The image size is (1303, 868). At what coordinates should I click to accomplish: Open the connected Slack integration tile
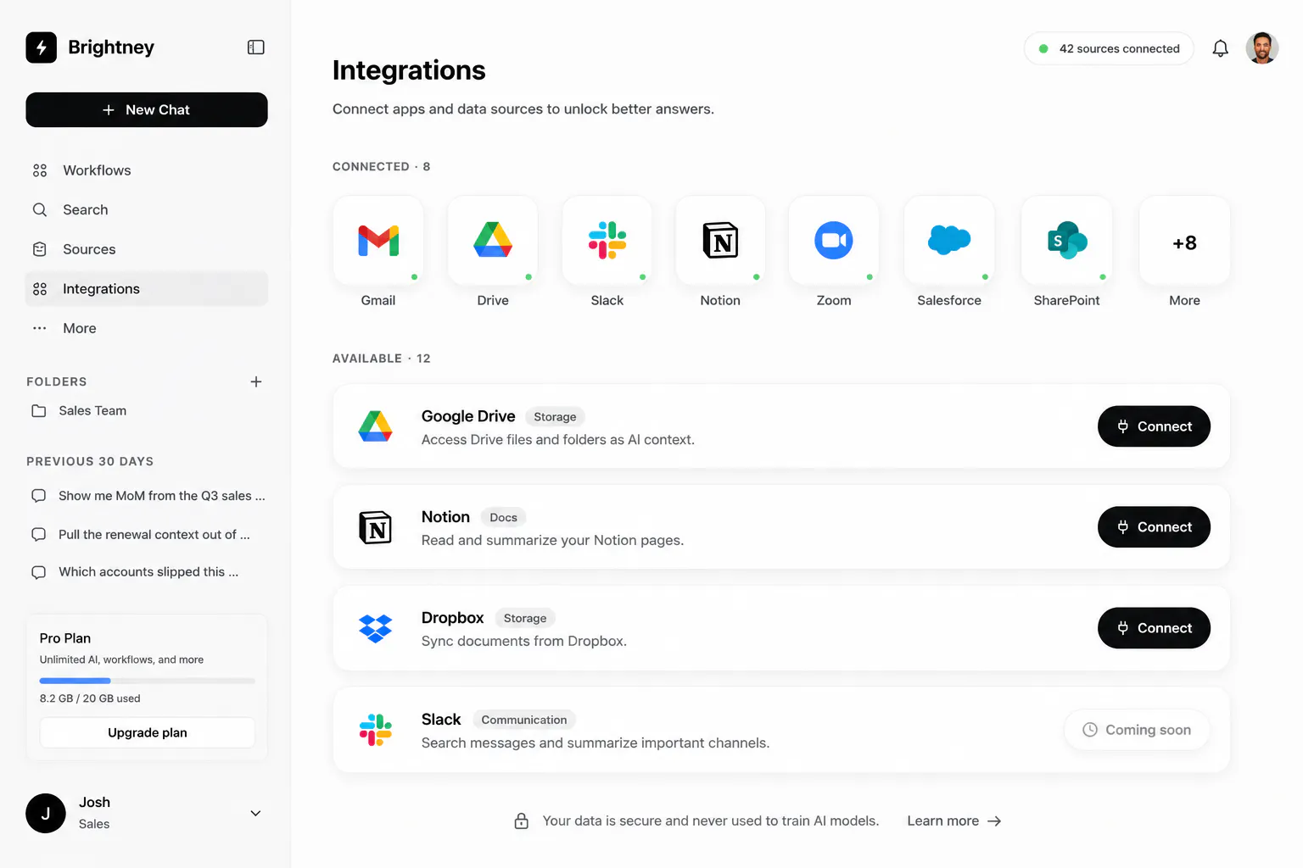(x=607, y=241)
